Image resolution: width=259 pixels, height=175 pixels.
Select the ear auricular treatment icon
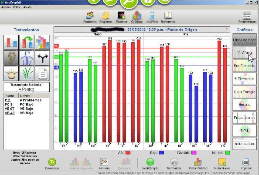point(11,58)
